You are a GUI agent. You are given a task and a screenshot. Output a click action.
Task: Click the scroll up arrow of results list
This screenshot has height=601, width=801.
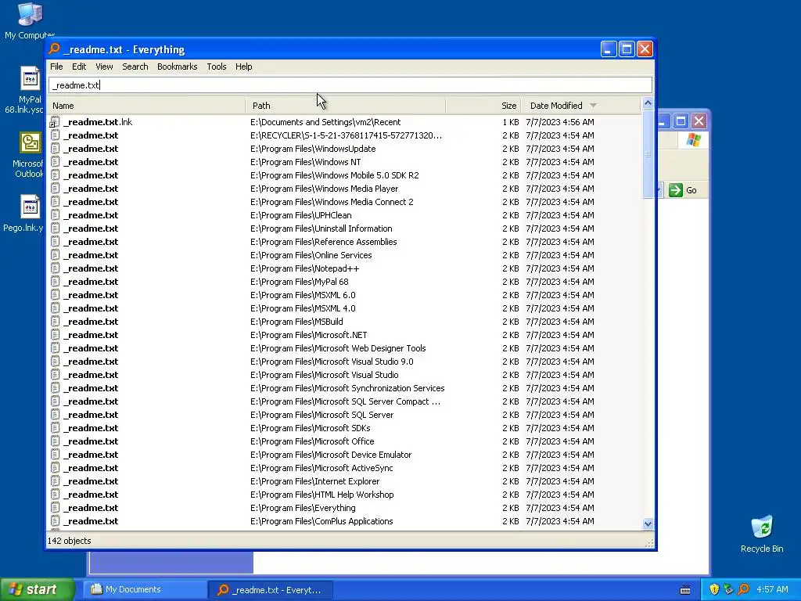pyautogui.click(x=648, y=103)
